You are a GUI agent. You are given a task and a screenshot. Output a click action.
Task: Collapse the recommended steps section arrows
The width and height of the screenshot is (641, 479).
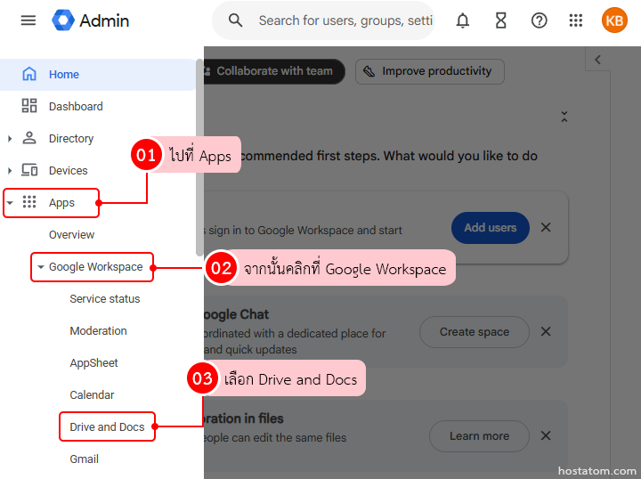tap(564, 117)
